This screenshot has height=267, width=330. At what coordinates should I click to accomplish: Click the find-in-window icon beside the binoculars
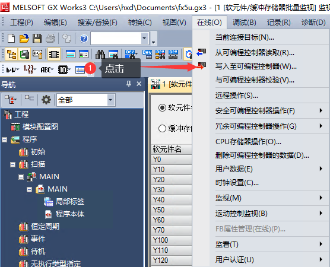pos(113,54)
